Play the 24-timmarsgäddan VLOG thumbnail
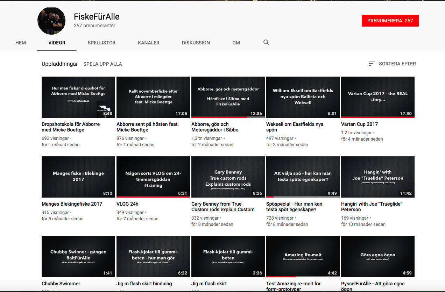The height and width of the screenshot is (292, 445). click(x=153, y=177)
